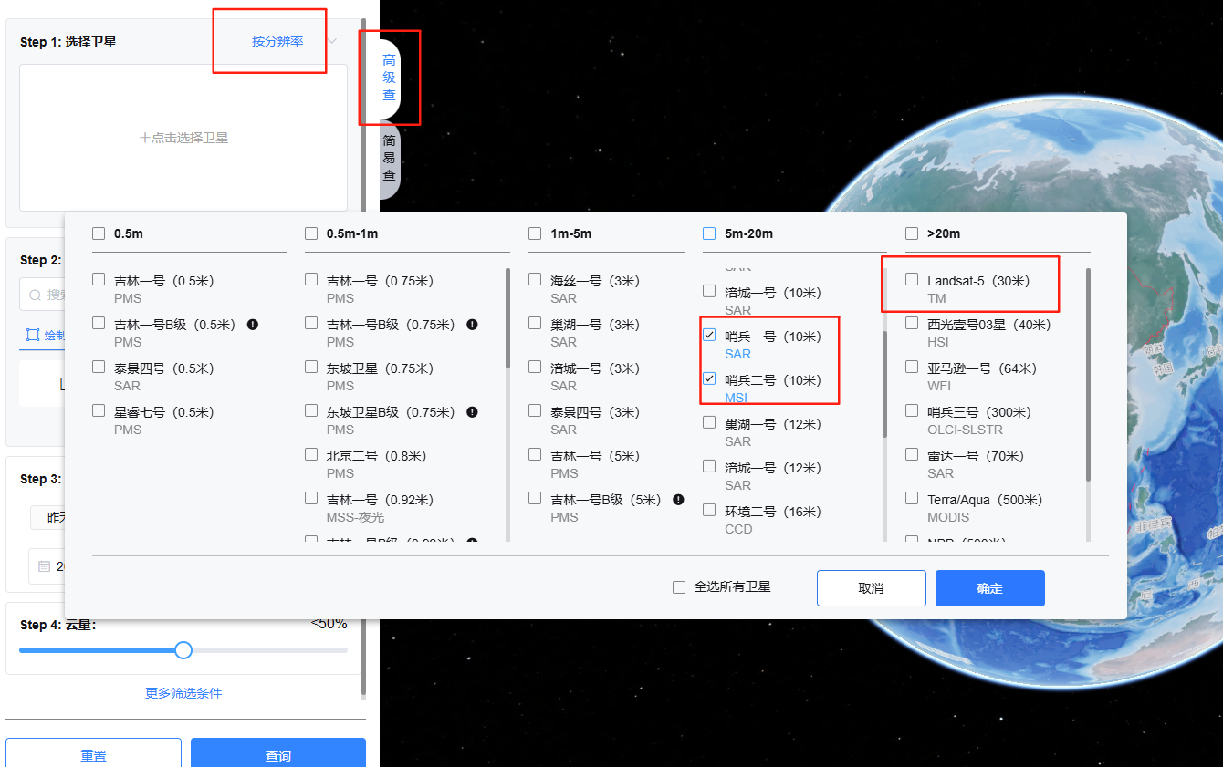Click the 5m-20m column scrollbar
This screenshot has height=767, width=1223.
tap(883, 383)
